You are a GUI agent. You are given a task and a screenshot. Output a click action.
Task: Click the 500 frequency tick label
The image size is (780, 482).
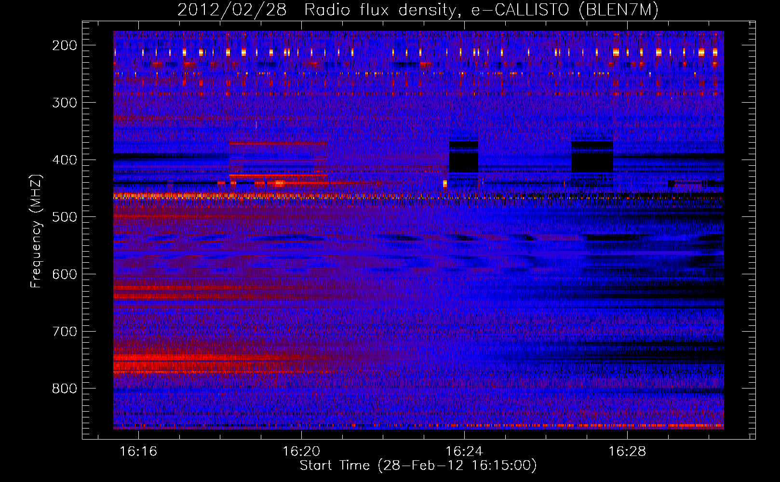(x=65, y=217)
